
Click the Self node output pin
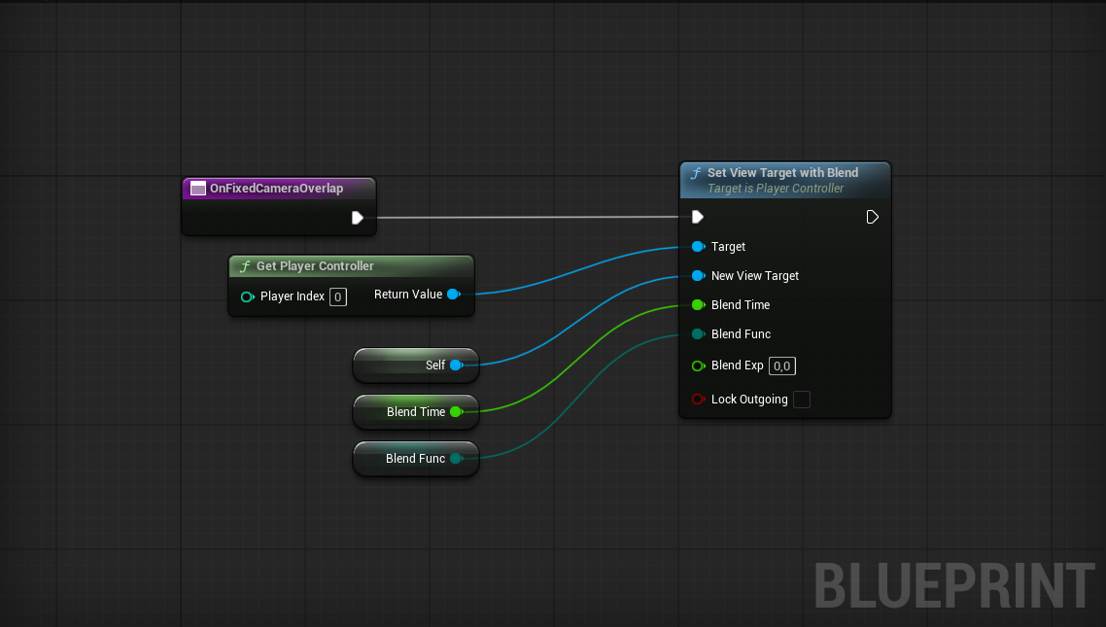coord(455,366)
